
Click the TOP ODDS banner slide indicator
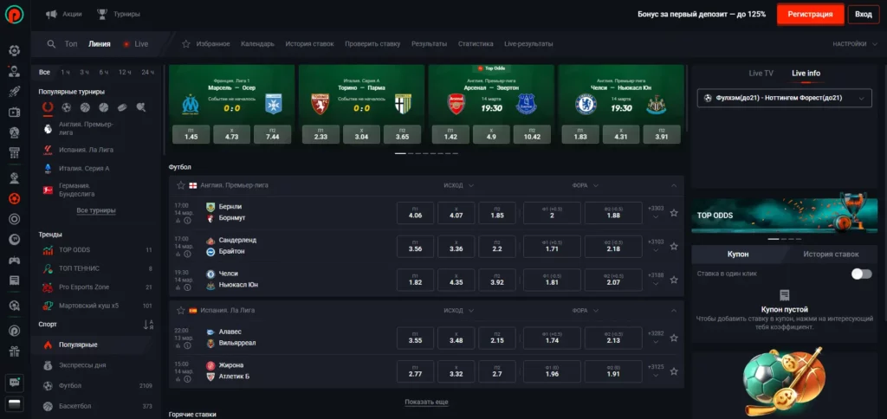774,239
